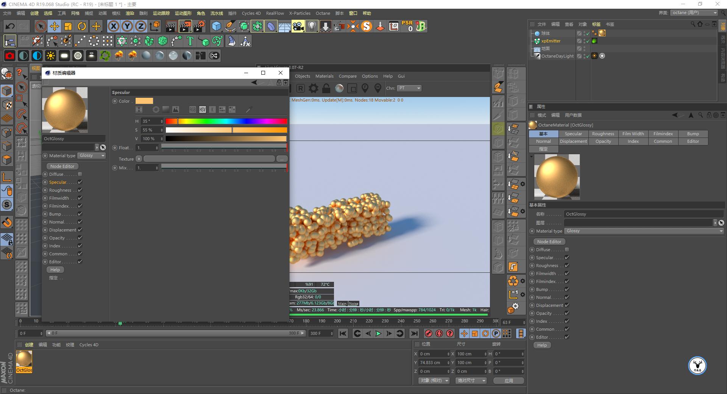Select the OctGlossy material thumbnail at bottom left
This screenshot has height=394, width=727.
tap(24, 358)
